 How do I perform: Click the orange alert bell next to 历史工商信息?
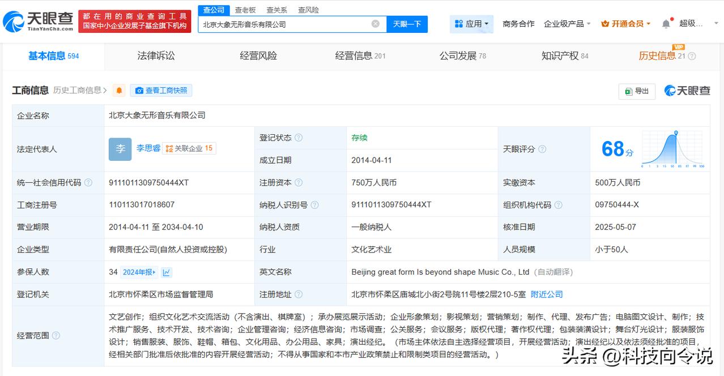click(119, 91)
